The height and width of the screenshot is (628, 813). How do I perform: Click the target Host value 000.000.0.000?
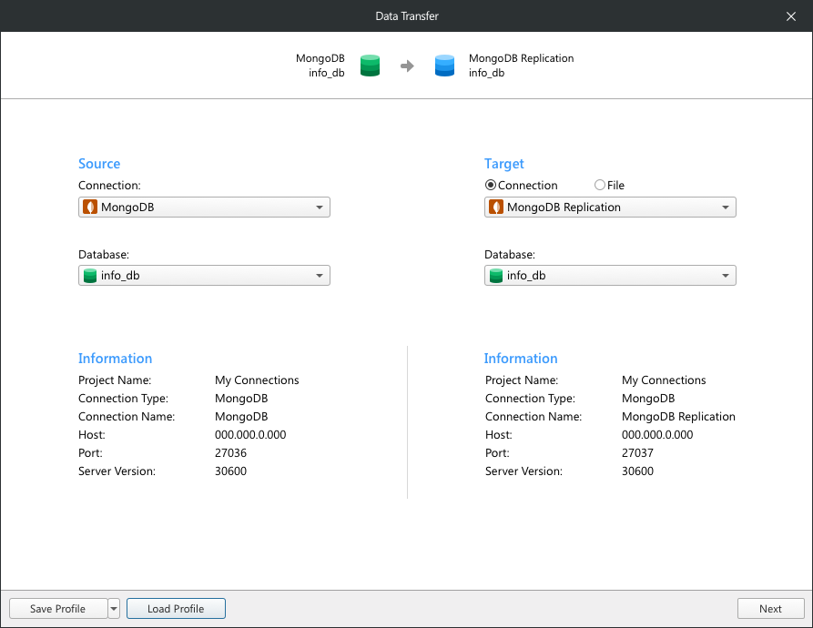tap(657, 435)
